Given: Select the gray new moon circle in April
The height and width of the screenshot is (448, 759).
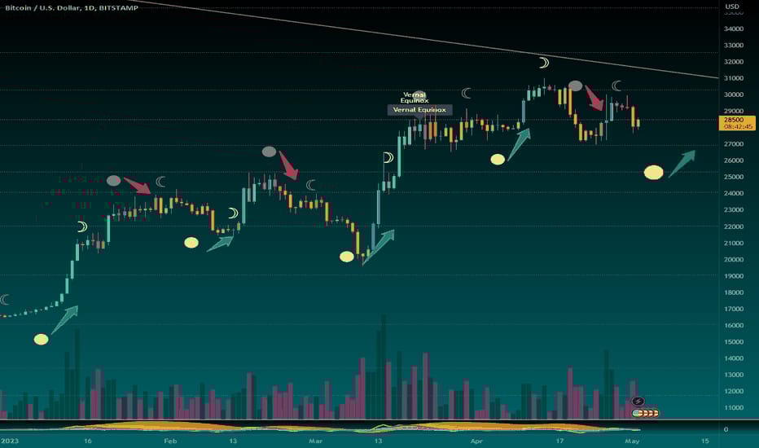Looking at the screenshot, I should (575, 86).
